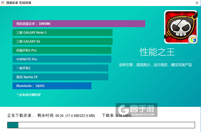The width and height of the screenshot is (201, 132).
Task: Click the Bluestacks: 58265 blue bar
Action: click(x=52, y=86)
